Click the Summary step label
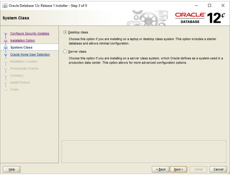This screenshot has height=175, width=230. (17, 76)
